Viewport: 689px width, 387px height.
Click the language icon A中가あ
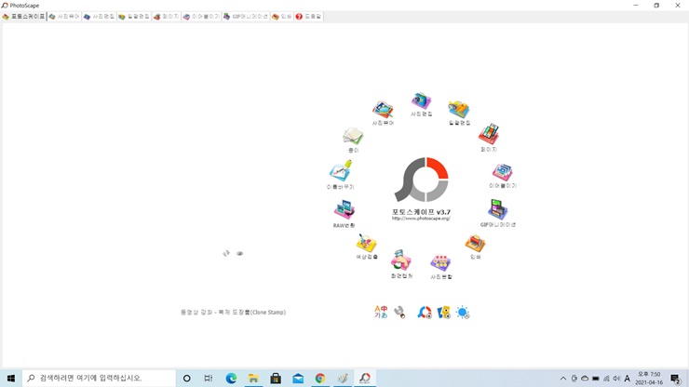click(381, 312)
